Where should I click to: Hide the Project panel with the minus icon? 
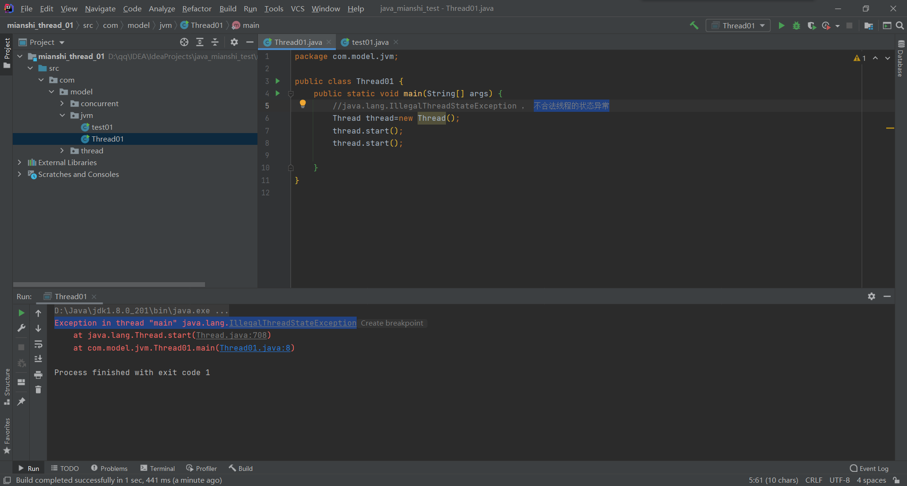250,42
